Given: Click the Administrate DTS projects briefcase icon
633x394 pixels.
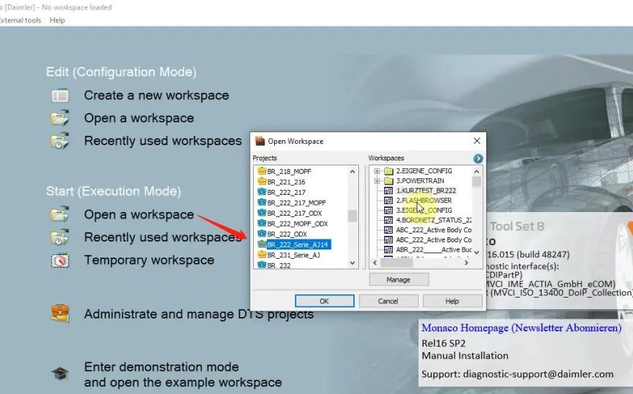Looking at the screenshot, I should (x=60, y=313).
